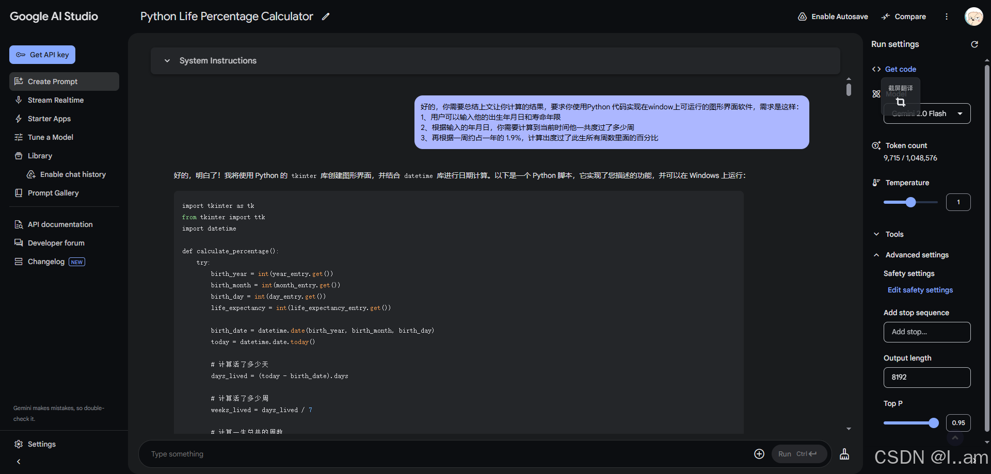Click the Temperature value box
The width and height of the screenshot is (991, 474).
coord(958,202)
